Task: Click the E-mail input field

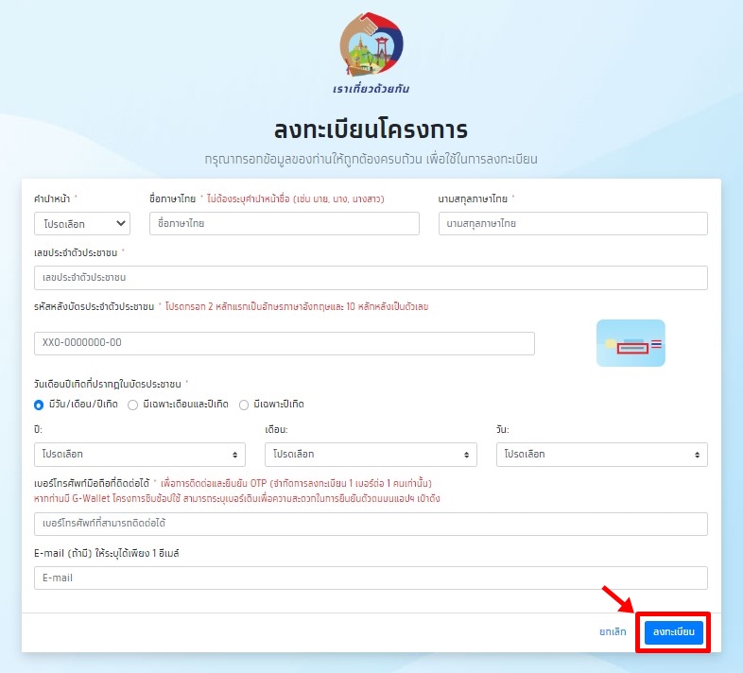Action: 371,578
